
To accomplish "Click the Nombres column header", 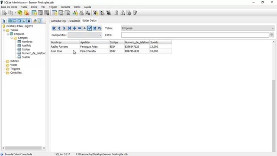I will tap(65, 42).
